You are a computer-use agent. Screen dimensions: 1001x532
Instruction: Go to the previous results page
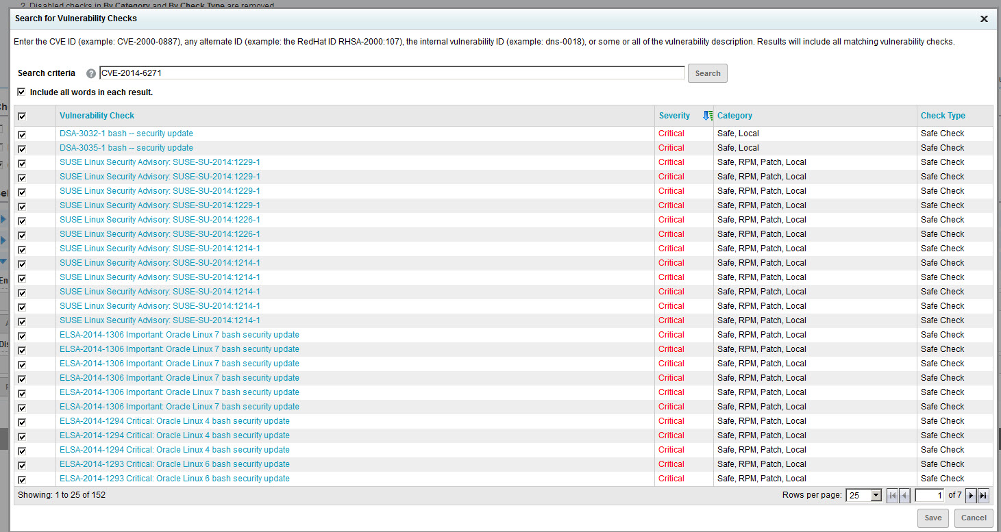pos(904,495)
